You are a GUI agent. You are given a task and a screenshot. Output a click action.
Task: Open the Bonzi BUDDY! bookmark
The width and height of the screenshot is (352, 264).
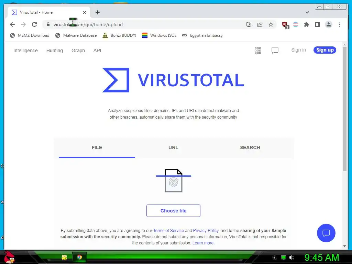point(119,35)
